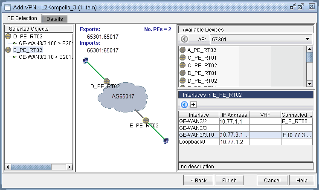Select E_PE_RT02 in Selected Objects tree
Screen dimensions: 319x190
(x=28, y=49)
